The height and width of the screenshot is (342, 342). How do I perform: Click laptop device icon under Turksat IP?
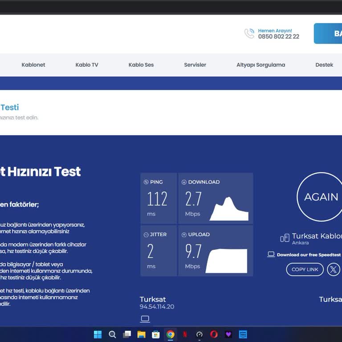pyautogui.click(x=145, y=319)
